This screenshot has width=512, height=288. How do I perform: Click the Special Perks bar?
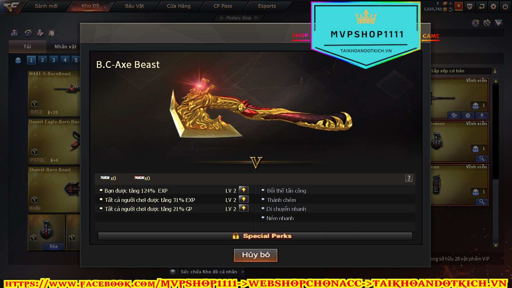(255, 236)
